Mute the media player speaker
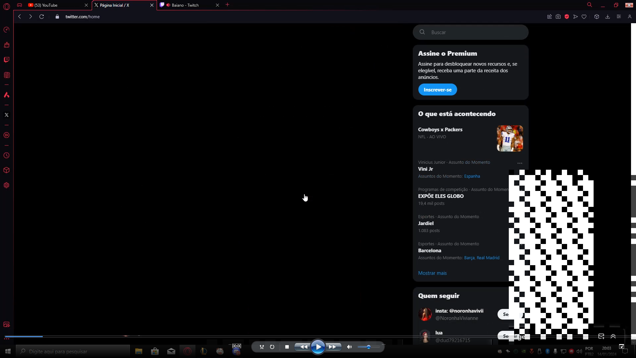 349,347
